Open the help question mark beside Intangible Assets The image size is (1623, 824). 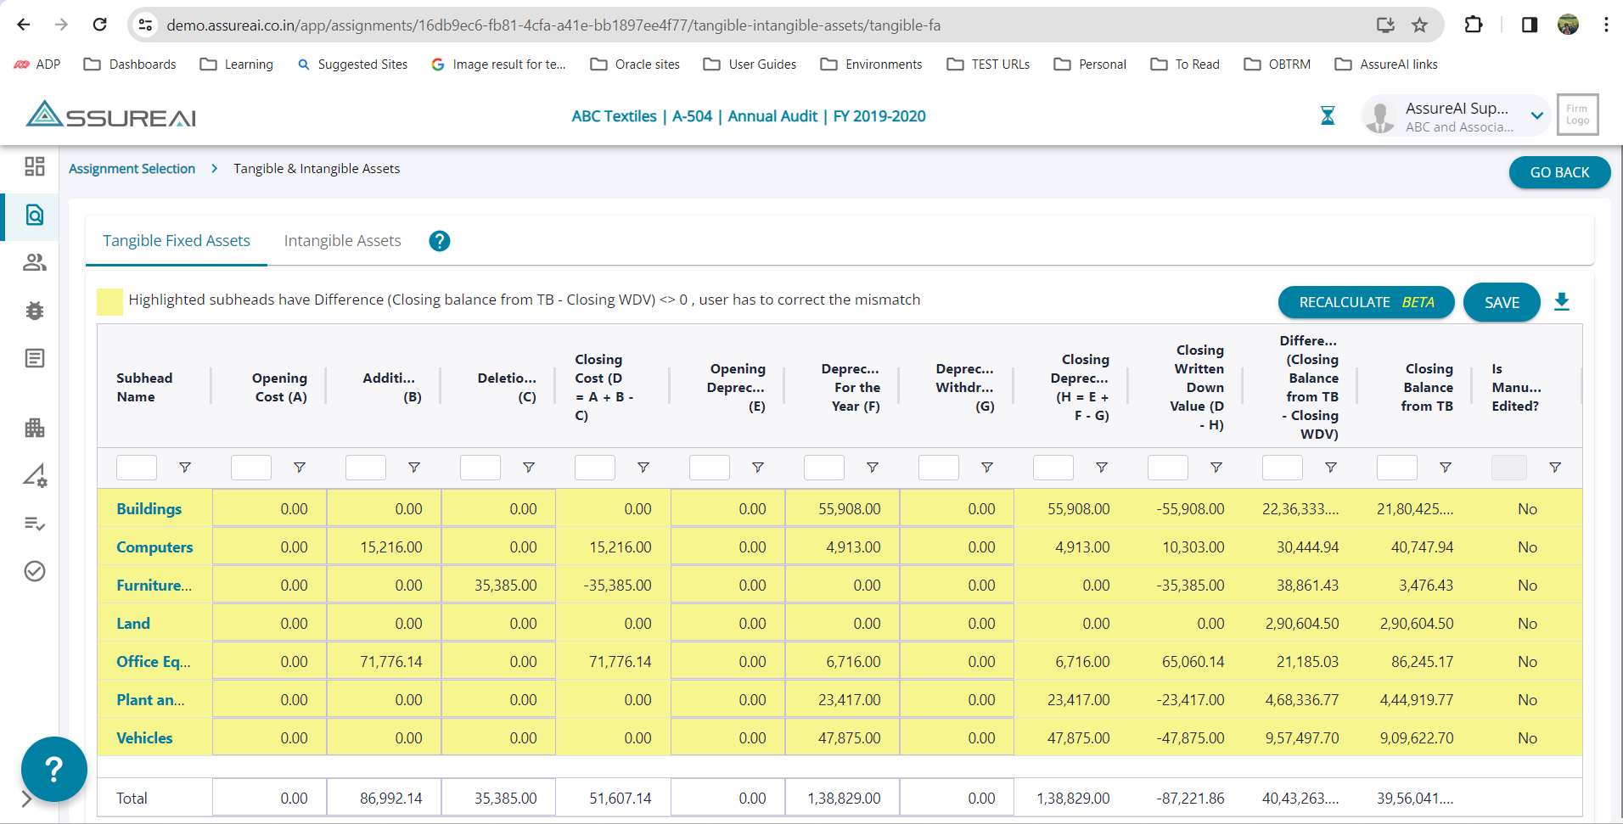[439, 241]
